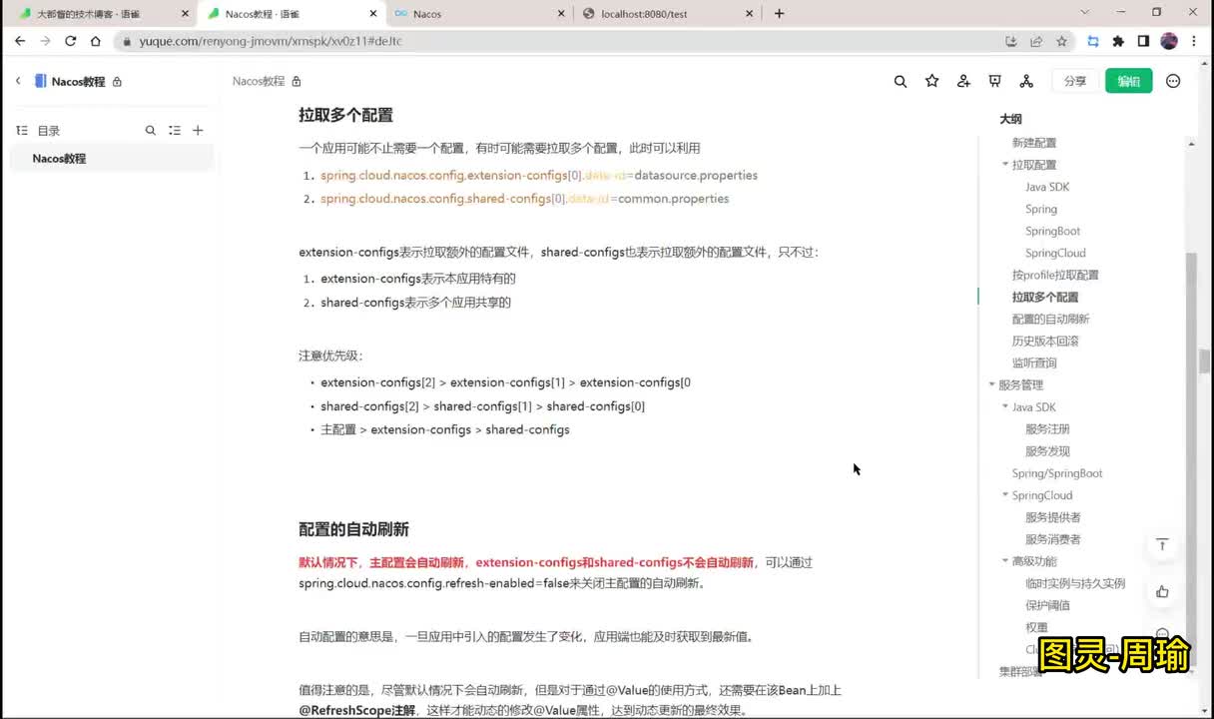
Task: Click the green 编辑 edit button
Action: click(1129, 82)
